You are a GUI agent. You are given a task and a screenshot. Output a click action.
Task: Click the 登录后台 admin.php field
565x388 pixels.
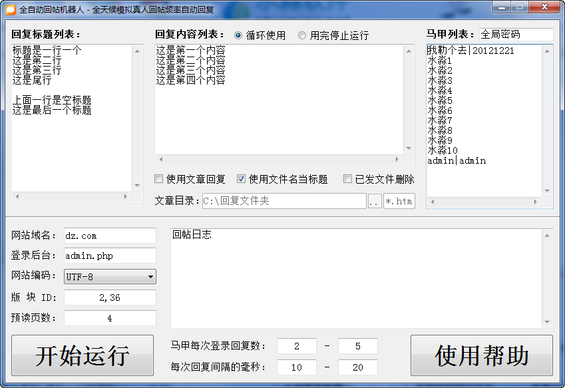(110, 256)
